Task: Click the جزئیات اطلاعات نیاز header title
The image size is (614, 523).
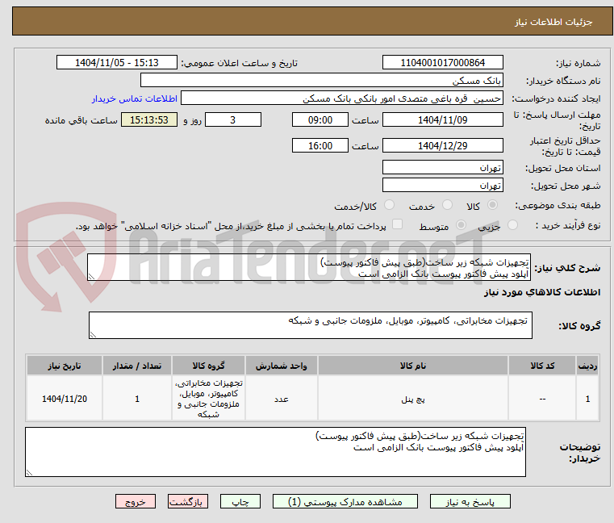Action: coord(553,22)
